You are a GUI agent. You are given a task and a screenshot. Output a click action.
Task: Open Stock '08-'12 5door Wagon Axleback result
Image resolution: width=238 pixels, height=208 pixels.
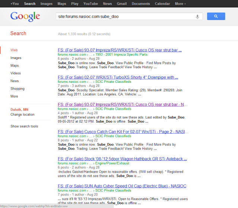click(x=122, y=159)
